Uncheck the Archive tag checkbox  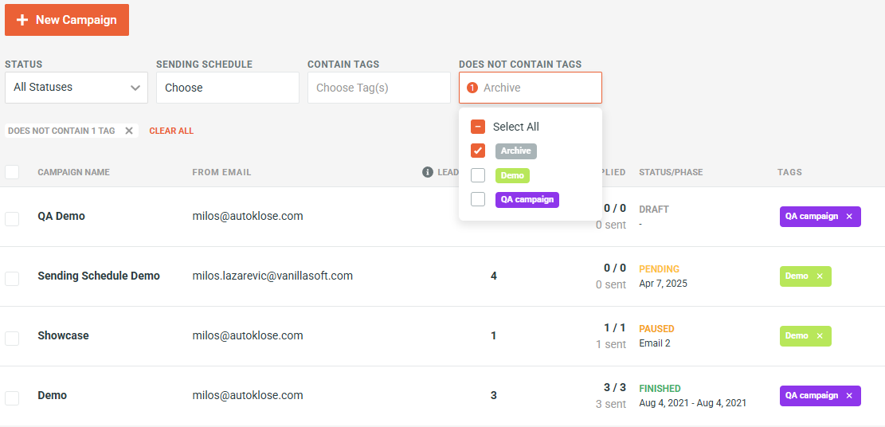click(x=478, y=151)
